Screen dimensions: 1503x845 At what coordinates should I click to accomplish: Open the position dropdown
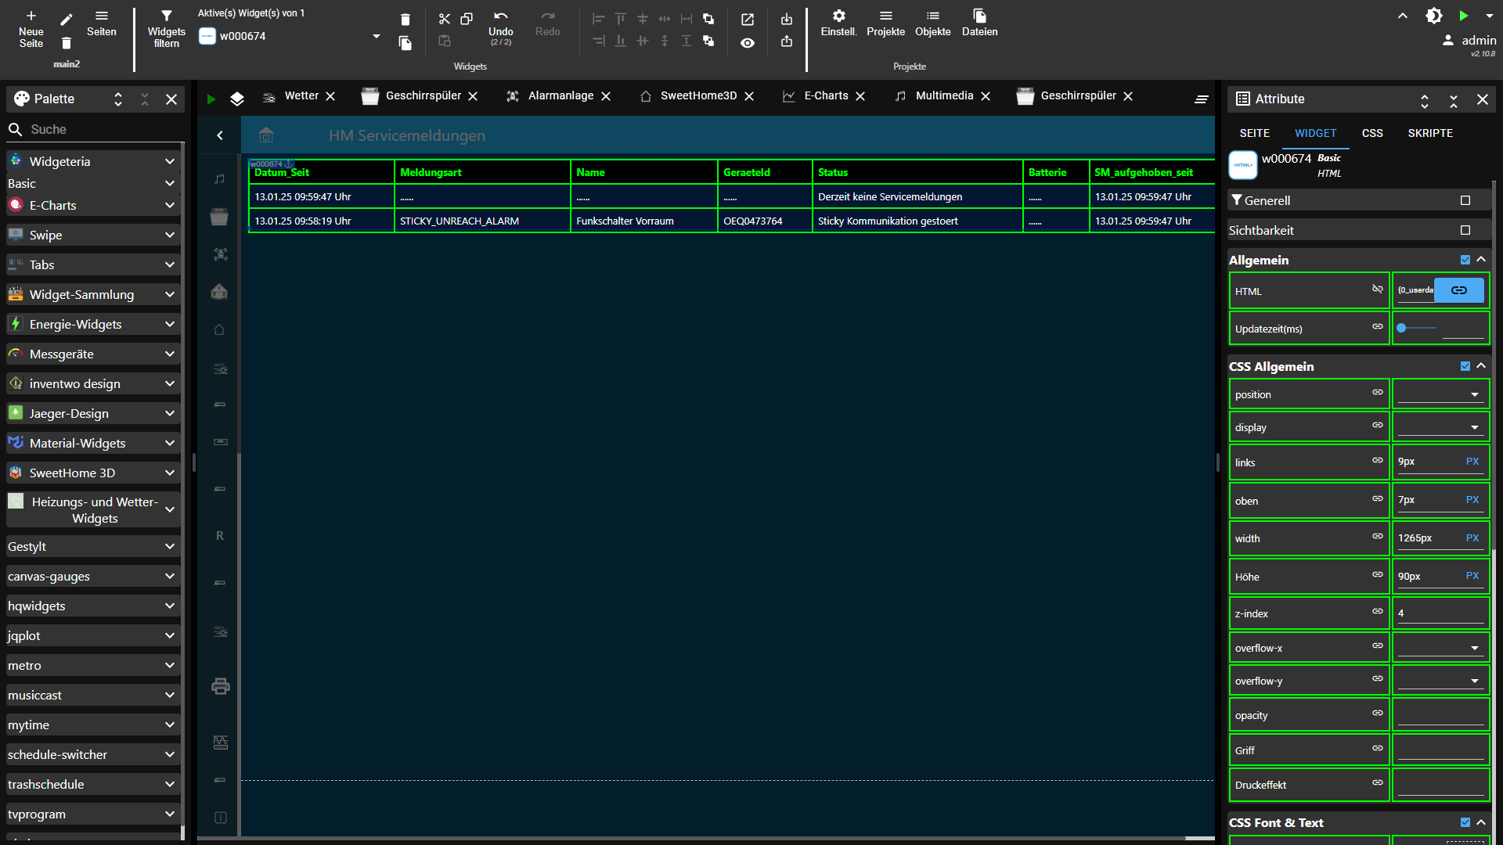tap(1440, 394)
